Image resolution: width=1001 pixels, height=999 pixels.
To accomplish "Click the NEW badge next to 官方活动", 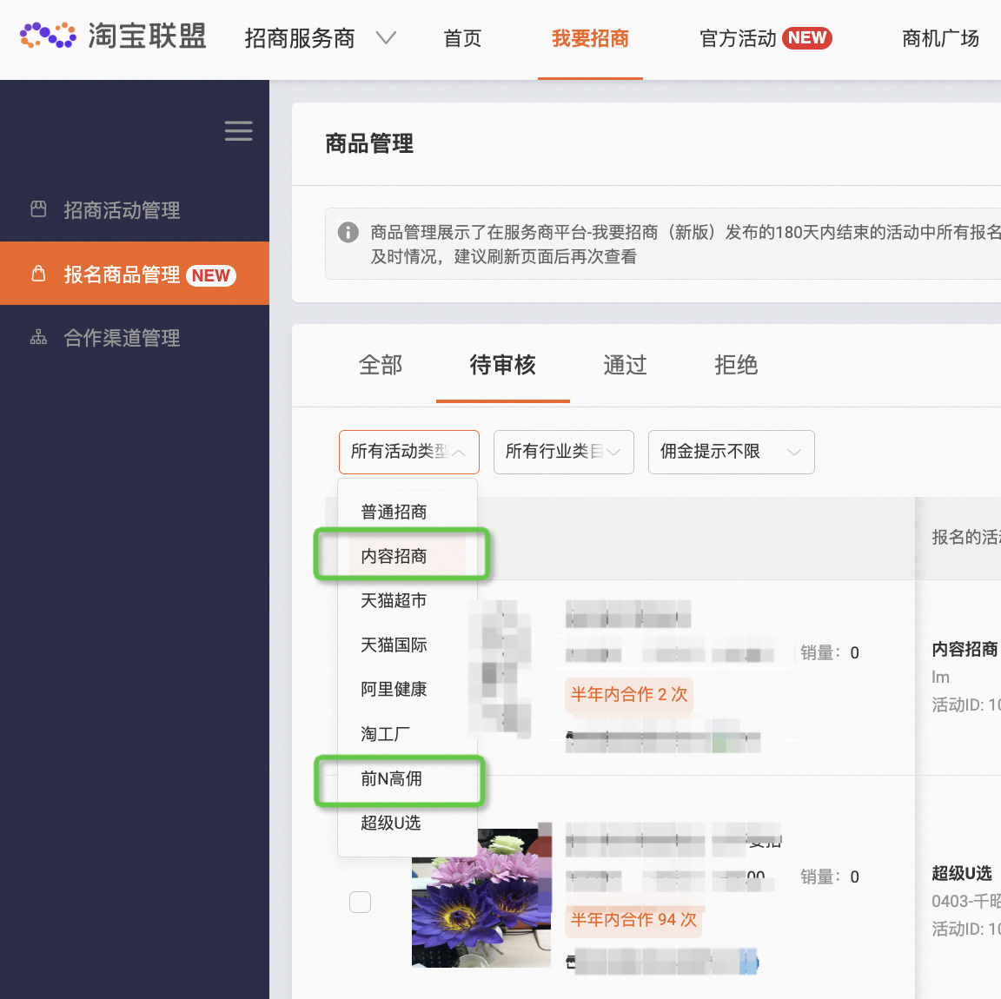I will coord(806,37).
